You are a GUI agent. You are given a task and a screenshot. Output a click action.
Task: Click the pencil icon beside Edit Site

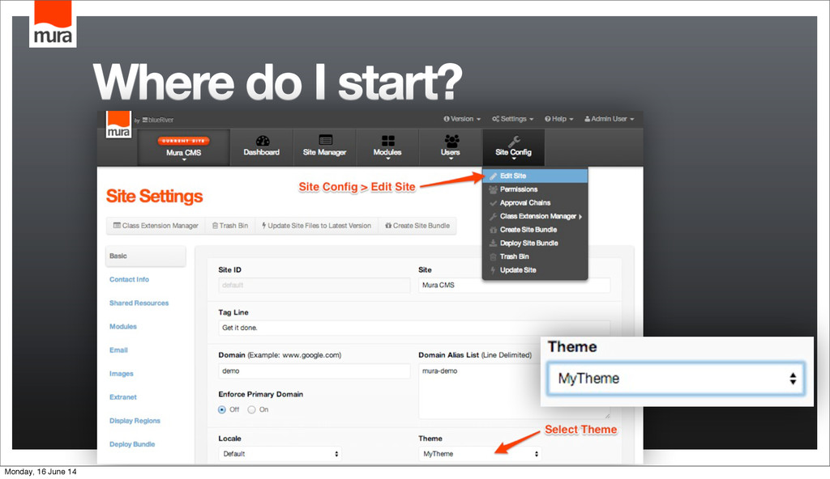pos(493,176)
